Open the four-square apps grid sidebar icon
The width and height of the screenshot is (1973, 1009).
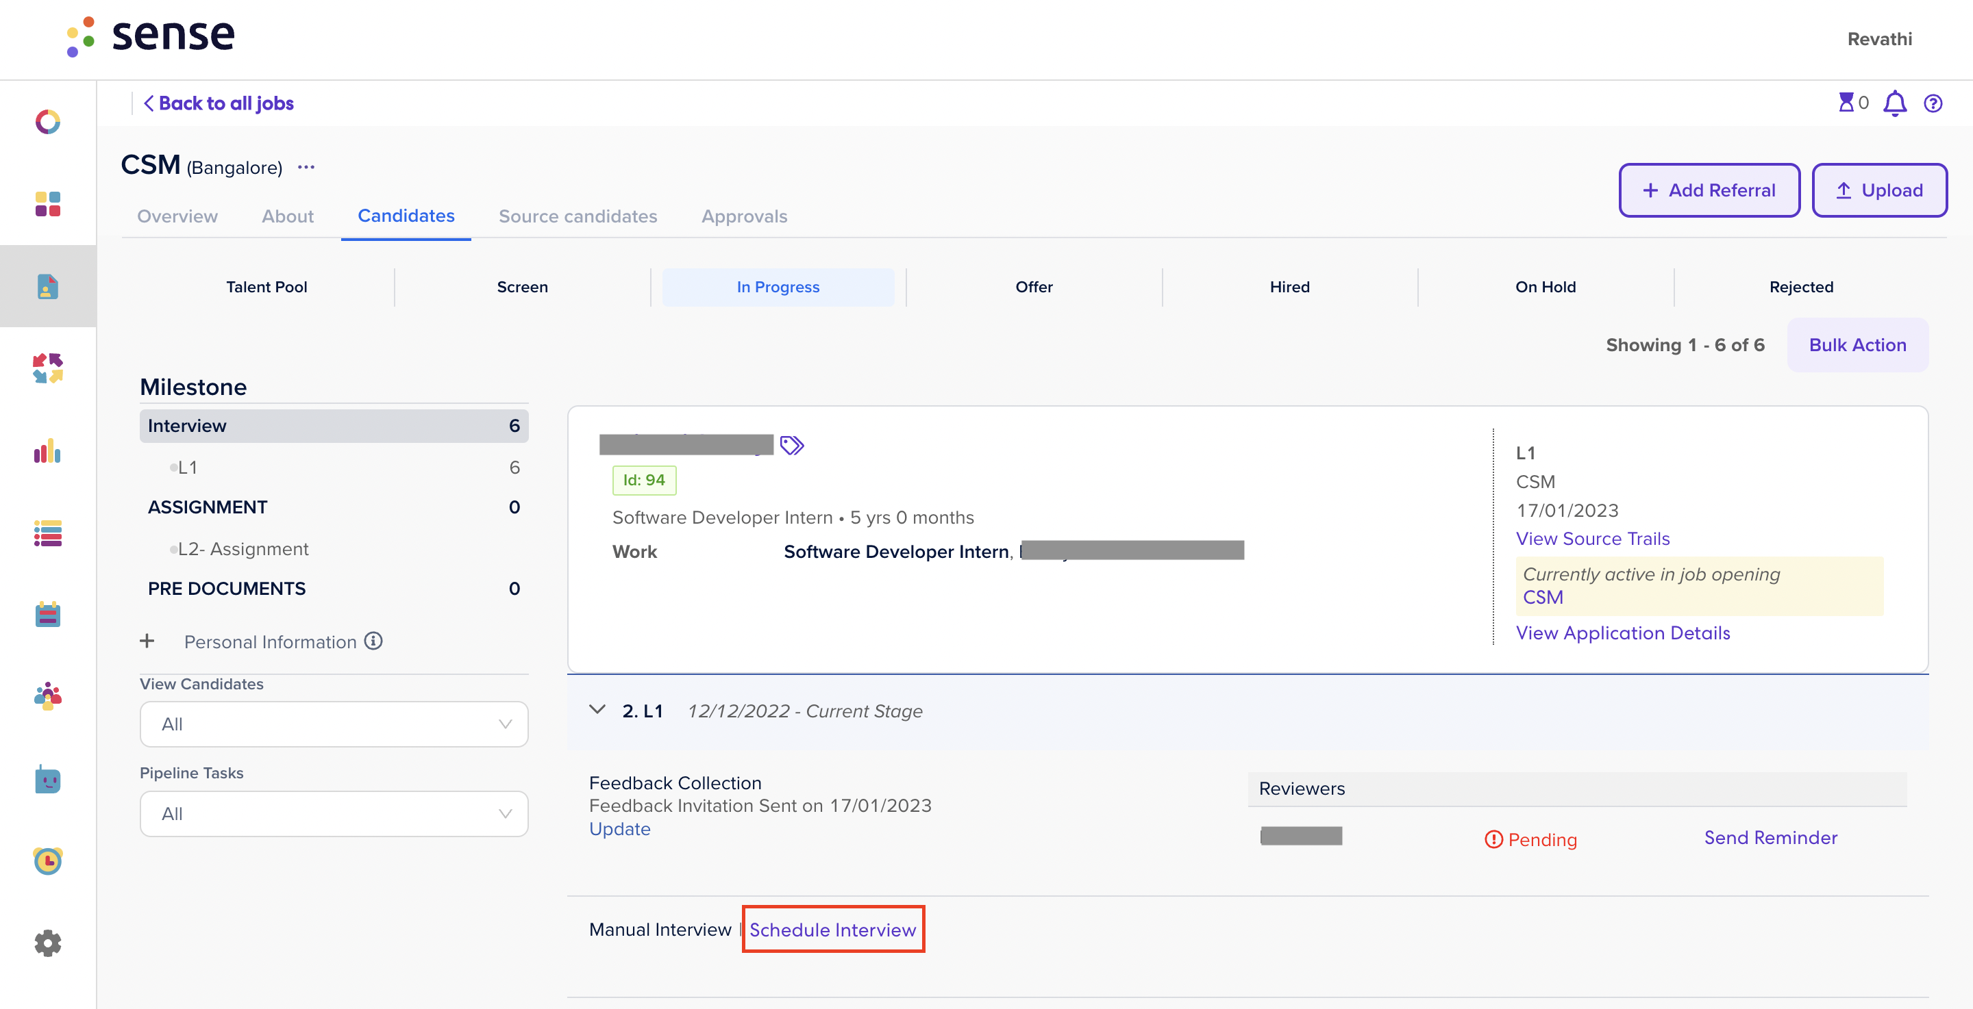tap(47, 203)
